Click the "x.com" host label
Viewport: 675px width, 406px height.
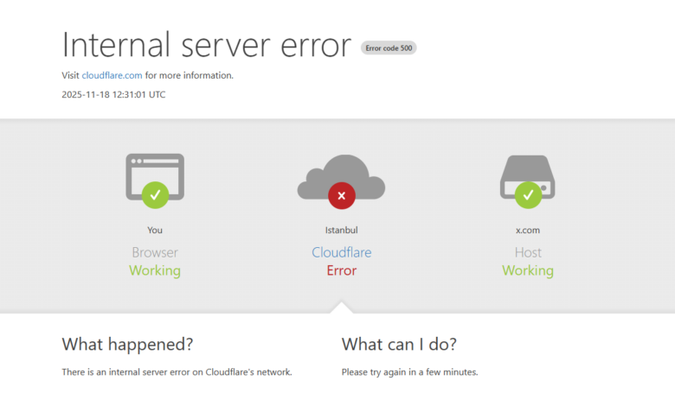(x=527, y=230)
